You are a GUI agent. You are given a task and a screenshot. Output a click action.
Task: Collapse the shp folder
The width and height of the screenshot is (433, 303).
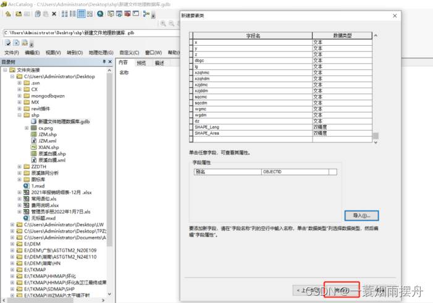tap(19, 115)
